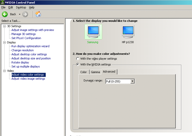
Task: Open Set up multiple displays
Action: 26,66
